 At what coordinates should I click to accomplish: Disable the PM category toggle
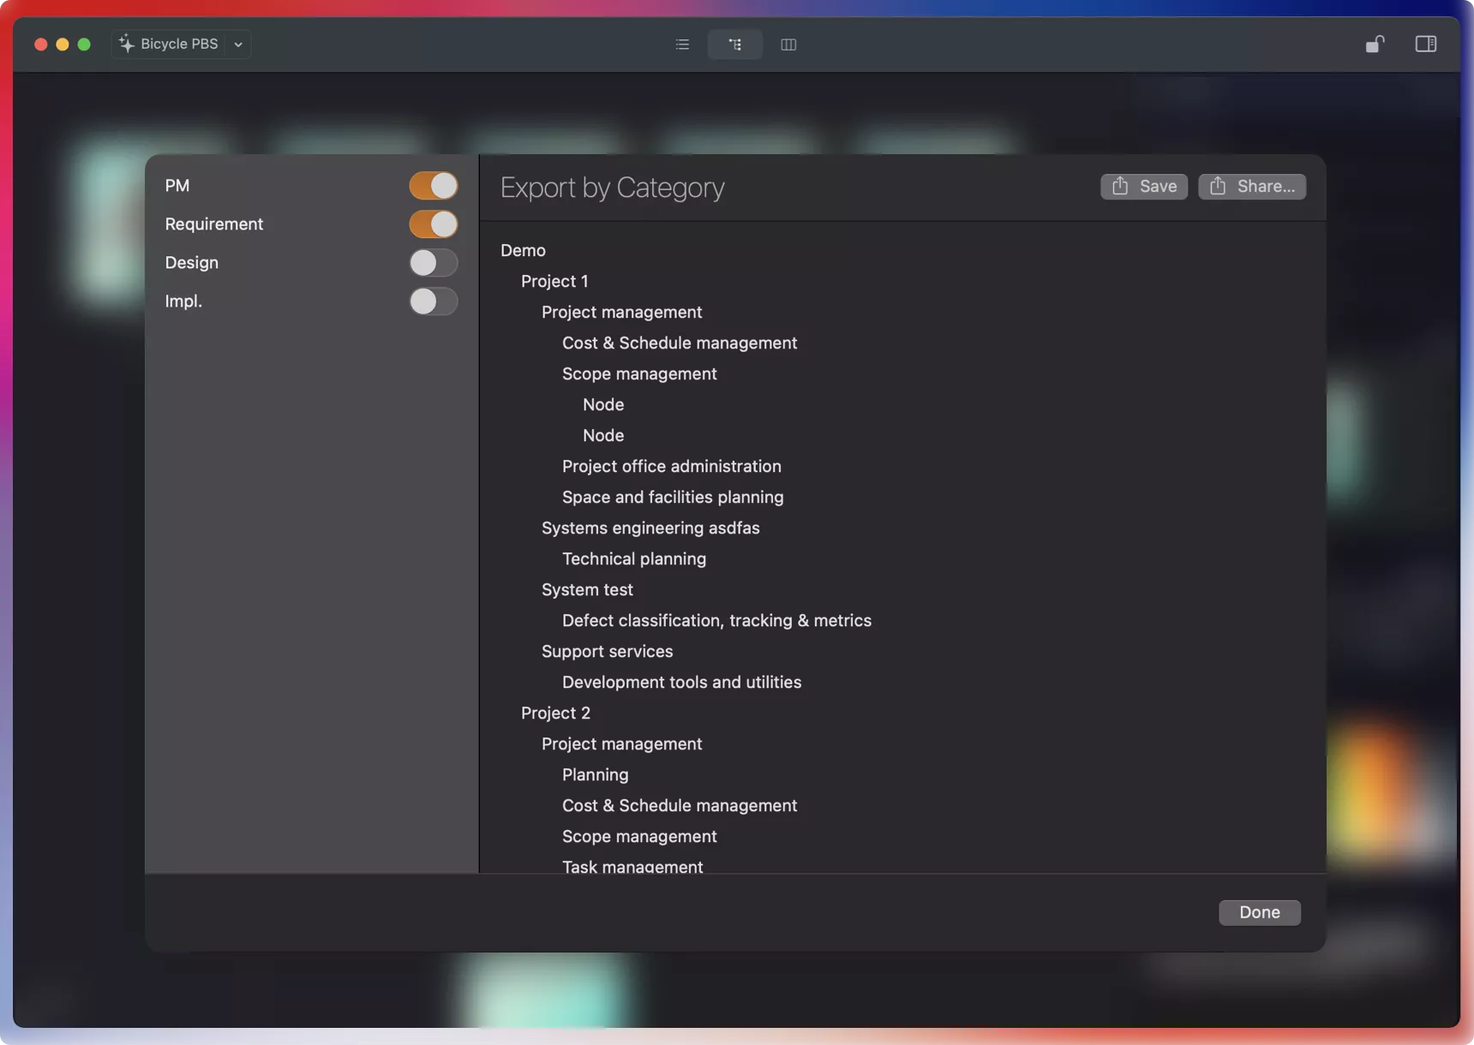433,186
